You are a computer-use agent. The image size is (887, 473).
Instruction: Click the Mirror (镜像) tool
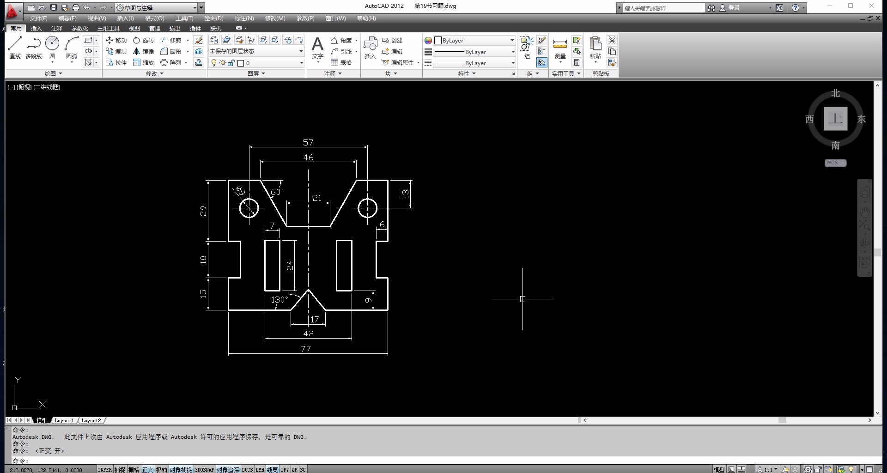(x=143, y=51)
